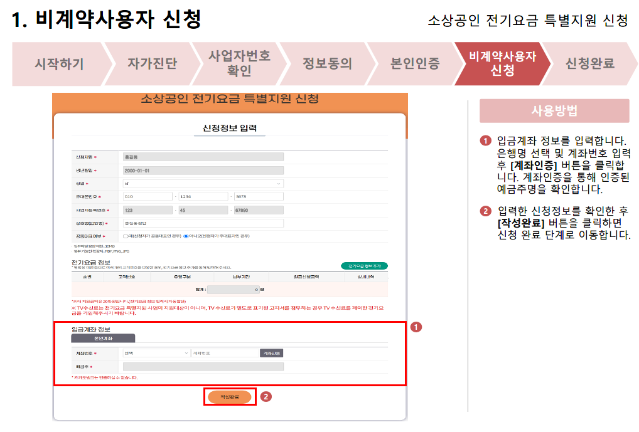Image resolution: width=639 pixels, height=432 pixels.
Task: Click the 계좌인증 button
Action: tap(272, 352)
